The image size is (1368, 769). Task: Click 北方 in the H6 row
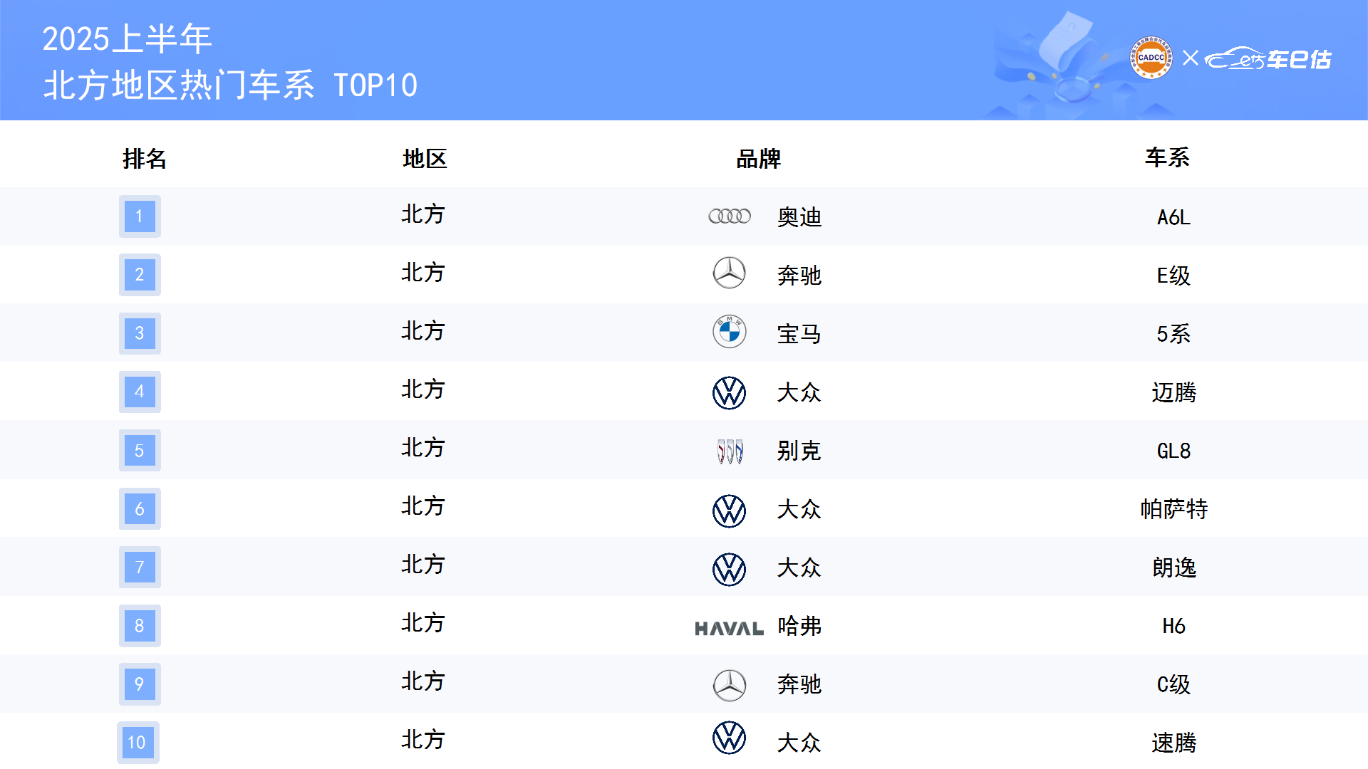423,623
